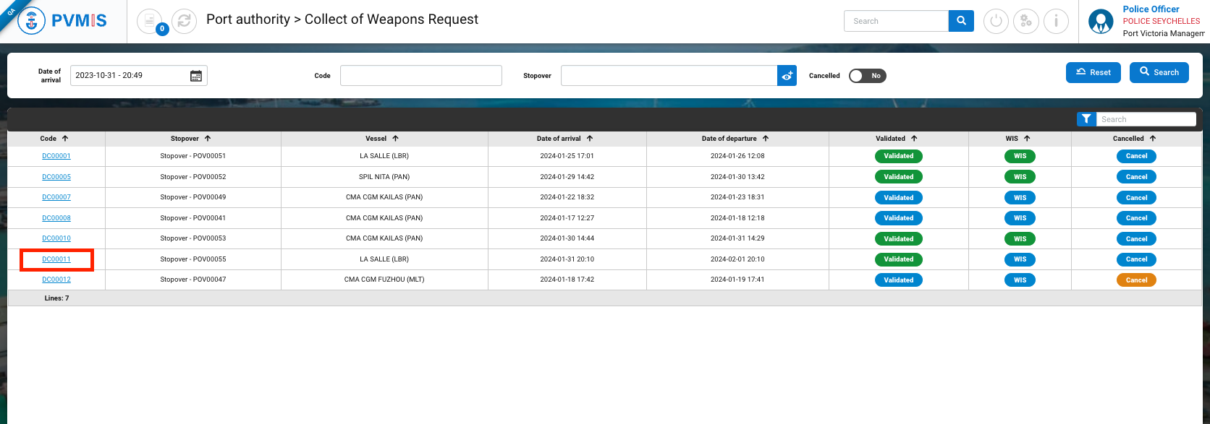Open the settings gears icon
The width and height of the screenshot is (1210, 424).
pyautogui.click(x=1025, y=21)
